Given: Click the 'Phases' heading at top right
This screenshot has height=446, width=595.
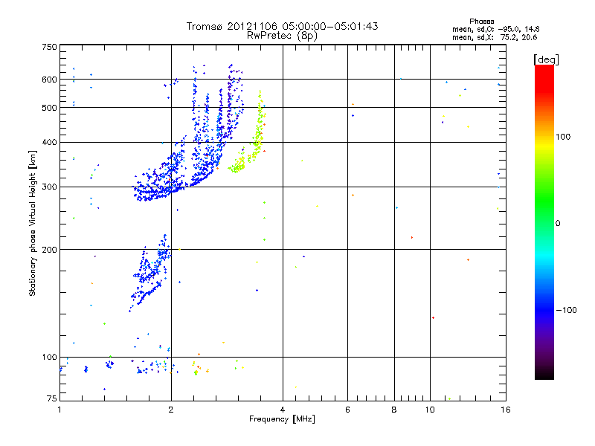Looking at the screenshot, I should point(481,22).
